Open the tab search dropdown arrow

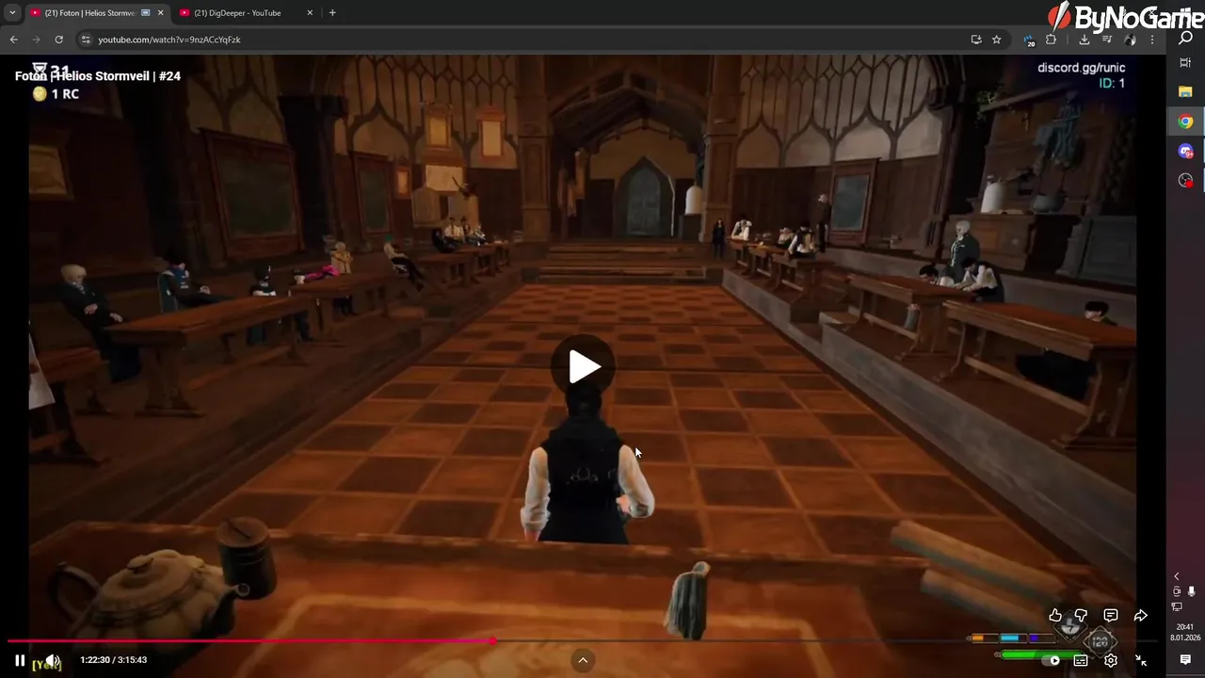point(12,13)
